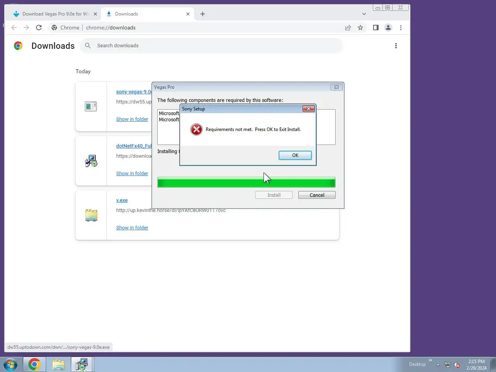Click the greyed-out Install button
The width and height of the screenshot is (496, 372).
tap(274, 195)
